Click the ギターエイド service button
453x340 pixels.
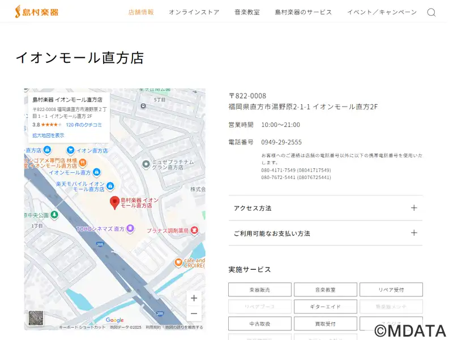pyautogui.click(x=325, y=307)
